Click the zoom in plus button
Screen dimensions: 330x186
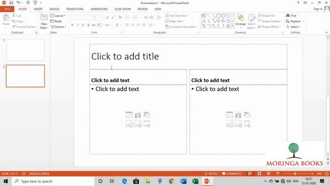click(312, 174)
